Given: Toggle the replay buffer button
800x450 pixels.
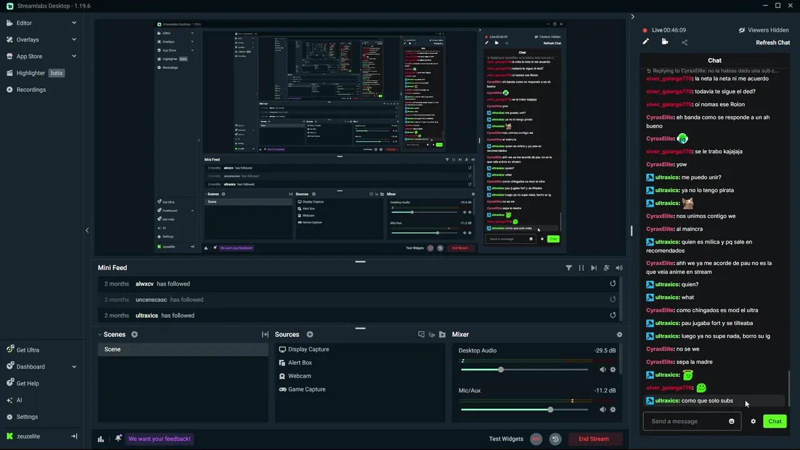Looking at the screenshot, I should (x=555, y=439).
